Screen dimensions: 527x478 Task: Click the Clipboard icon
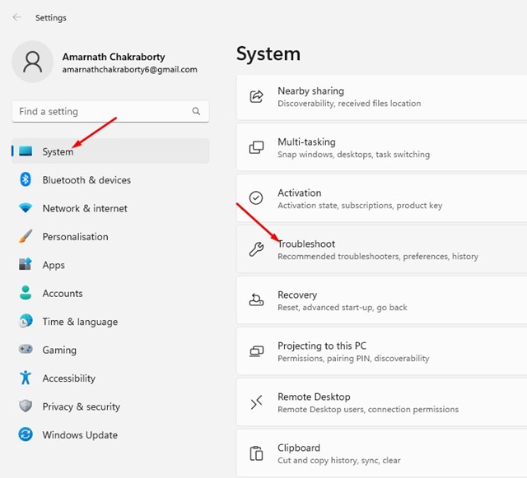(x=256, y=454)
